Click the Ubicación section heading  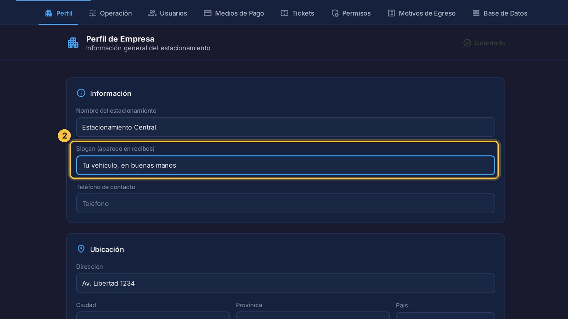[107, 249]
